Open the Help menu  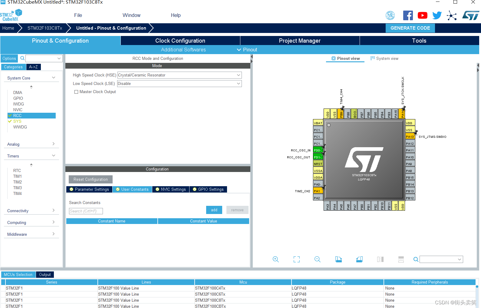tap(176, 15)
